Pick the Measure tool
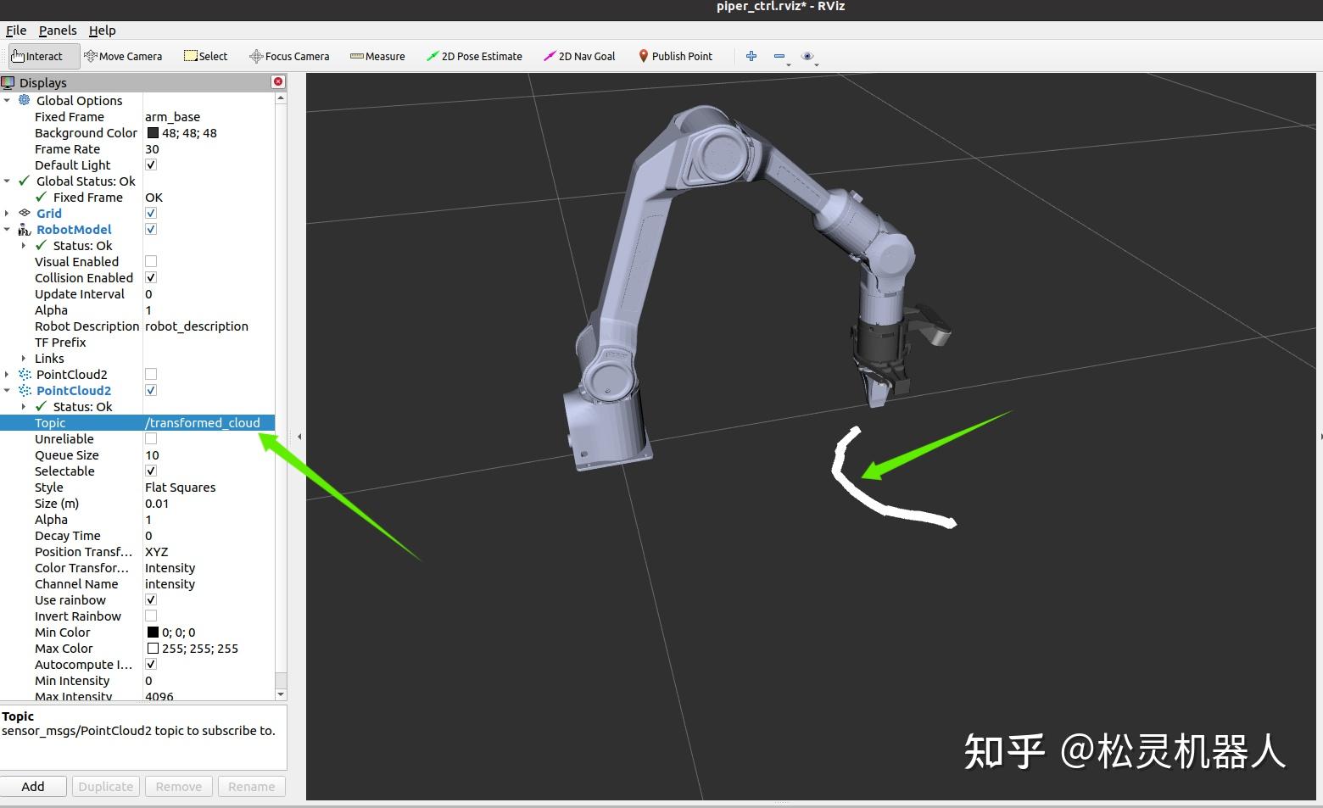1323x808 pixels. pyautogui.click(x=377, y=56)
